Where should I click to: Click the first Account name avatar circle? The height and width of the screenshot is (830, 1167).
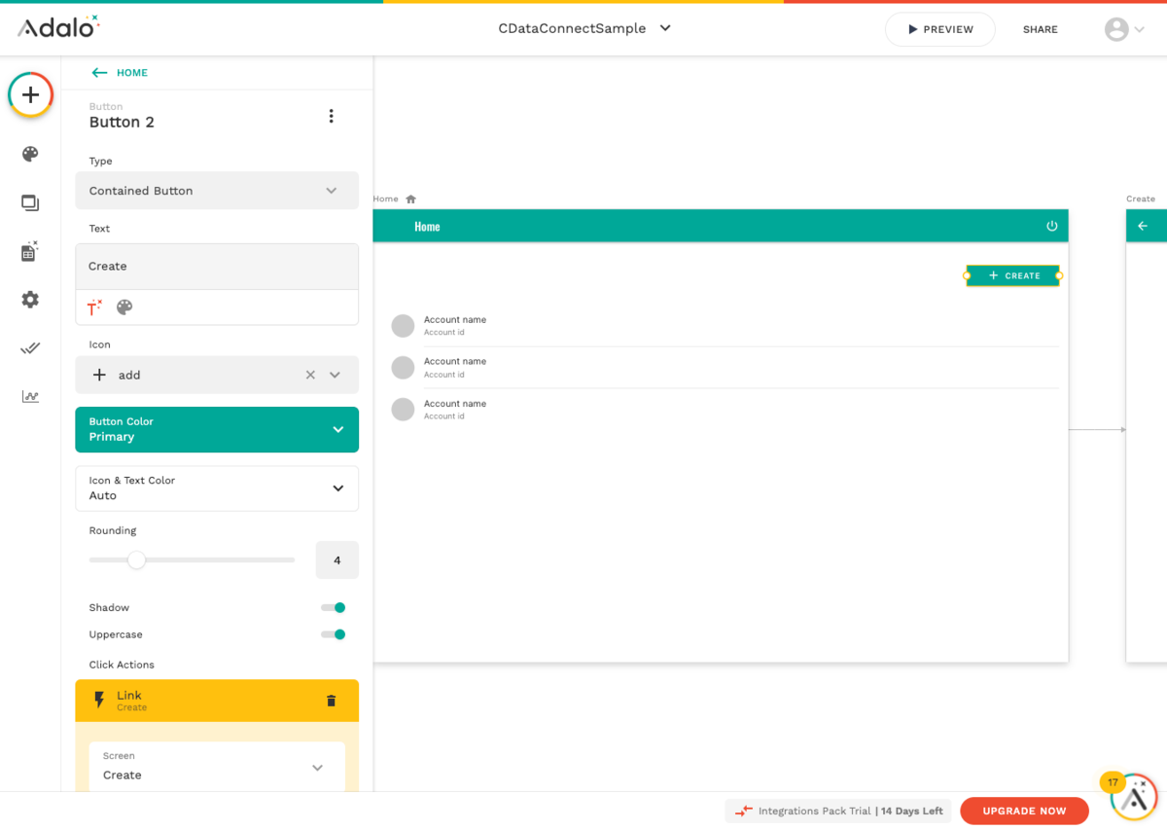(x=403, y=326)
